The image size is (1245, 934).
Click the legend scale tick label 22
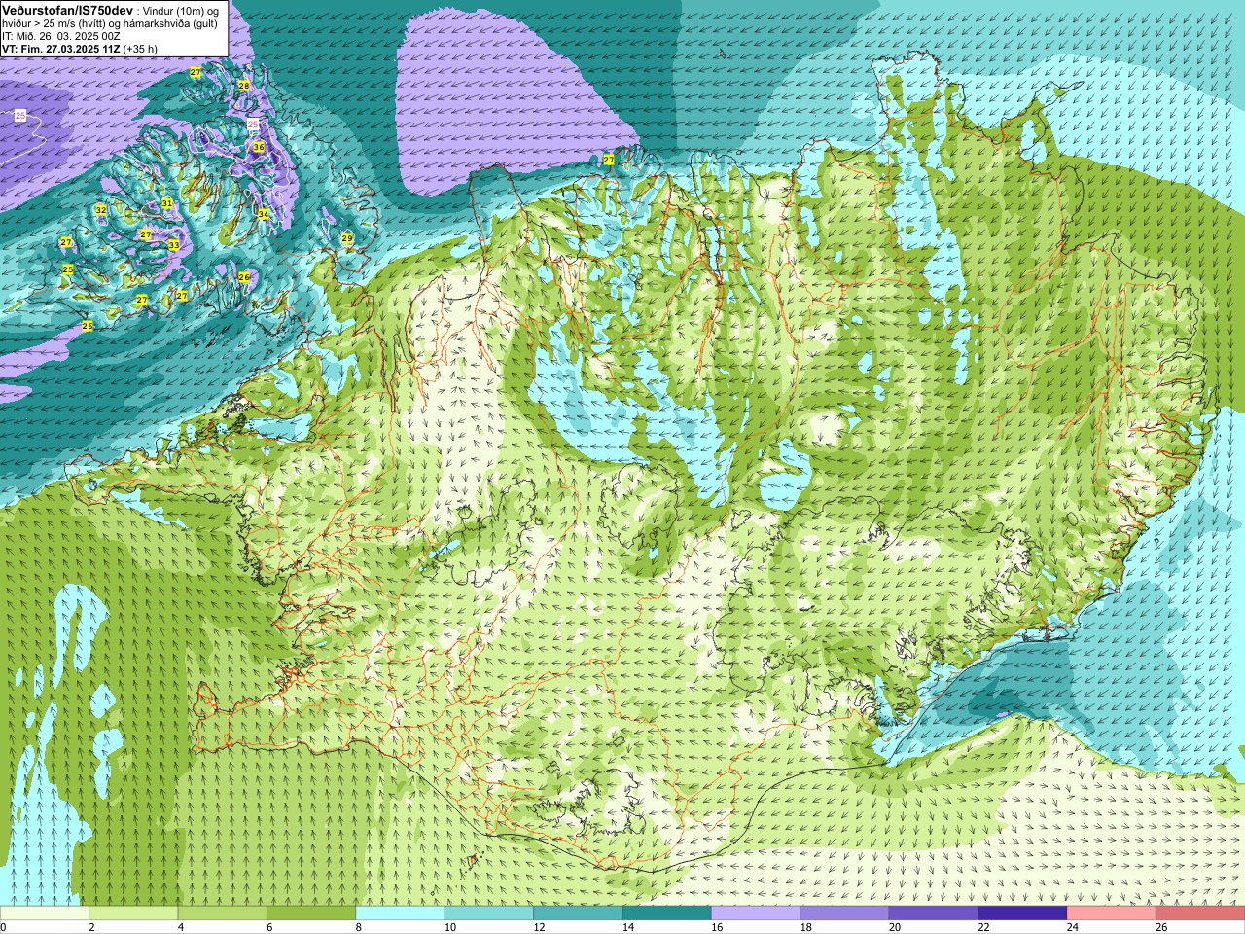[x=983, y=927]
